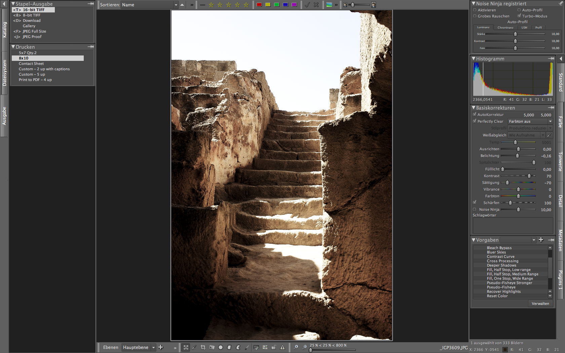
Task: Enable the Aktivieren checkbox in Noise Ninja
Action: [475, 10]
